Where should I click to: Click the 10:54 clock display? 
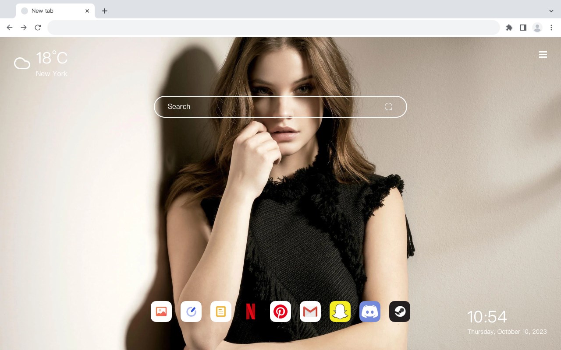click(x=487, y=317)
